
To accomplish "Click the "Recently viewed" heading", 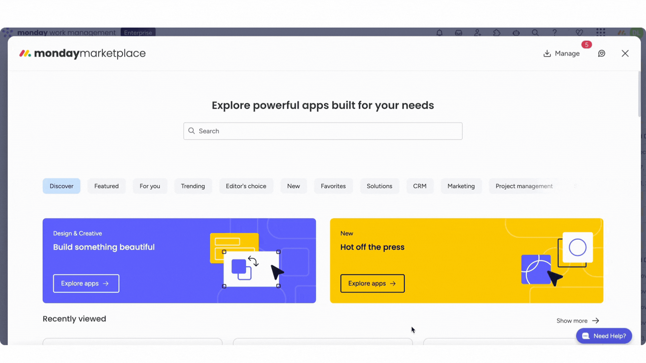I will point(74,319).
